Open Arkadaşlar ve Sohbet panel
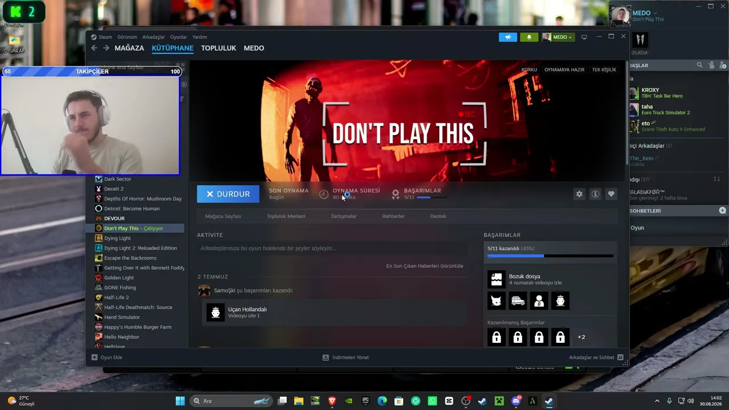 click(x=596, y=358)
